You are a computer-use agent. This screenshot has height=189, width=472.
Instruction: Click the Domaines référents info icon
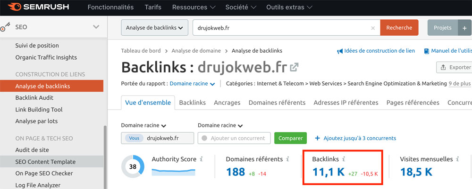[287, 159]
